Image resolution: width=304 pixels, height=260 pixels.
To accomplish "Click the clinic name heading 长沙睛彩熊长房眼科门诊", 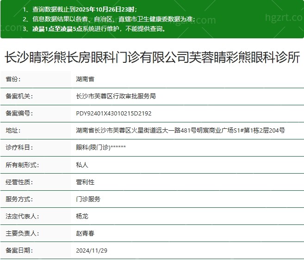I will pos(152,58).
